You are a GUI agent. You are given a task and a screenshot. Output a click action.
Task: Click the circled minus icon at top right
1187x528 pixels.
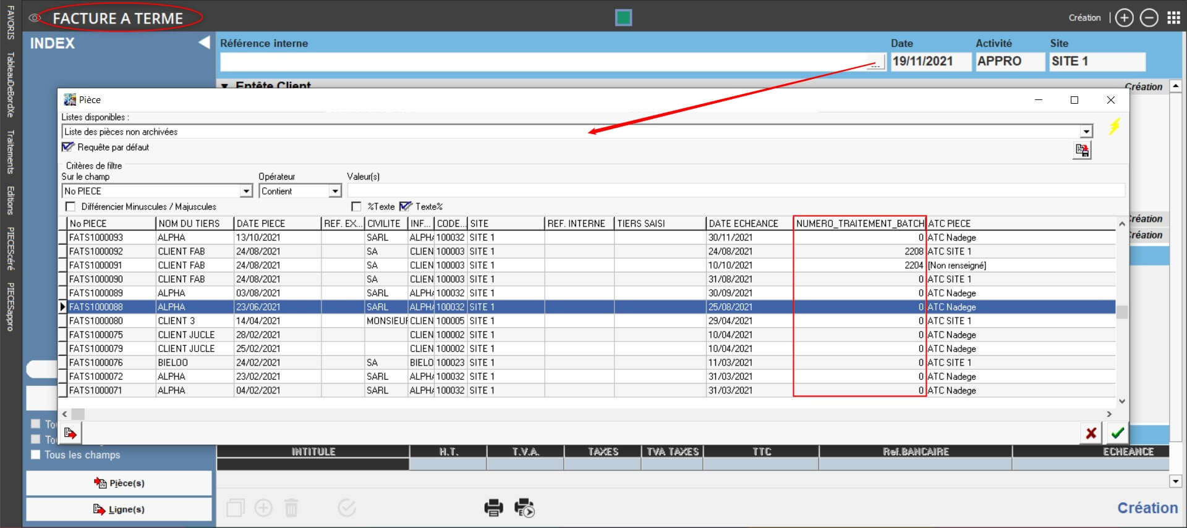pos(1149,18)
